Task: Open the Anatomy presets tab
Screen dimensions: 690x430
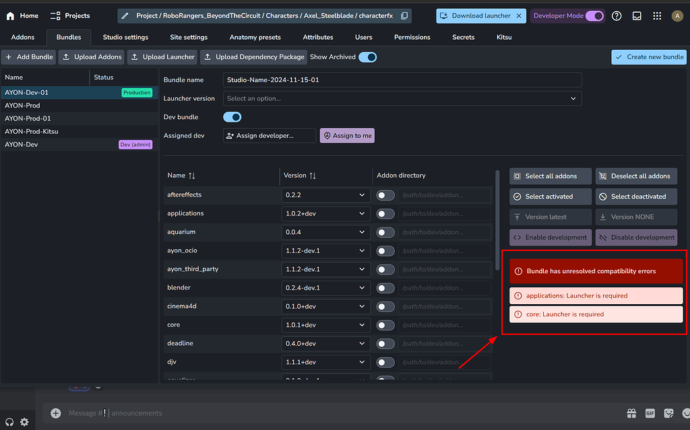Action: [255, 37]
